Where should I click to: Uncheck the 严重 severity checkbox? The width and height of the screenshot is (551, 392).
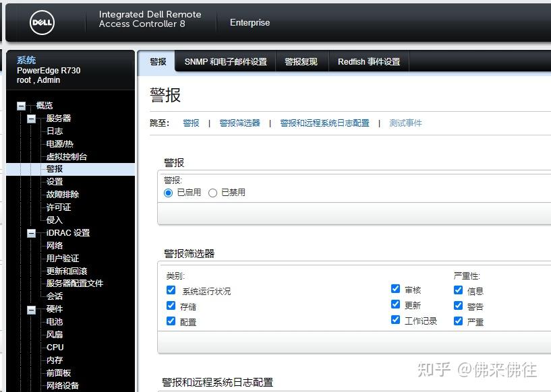coord(458,321)
